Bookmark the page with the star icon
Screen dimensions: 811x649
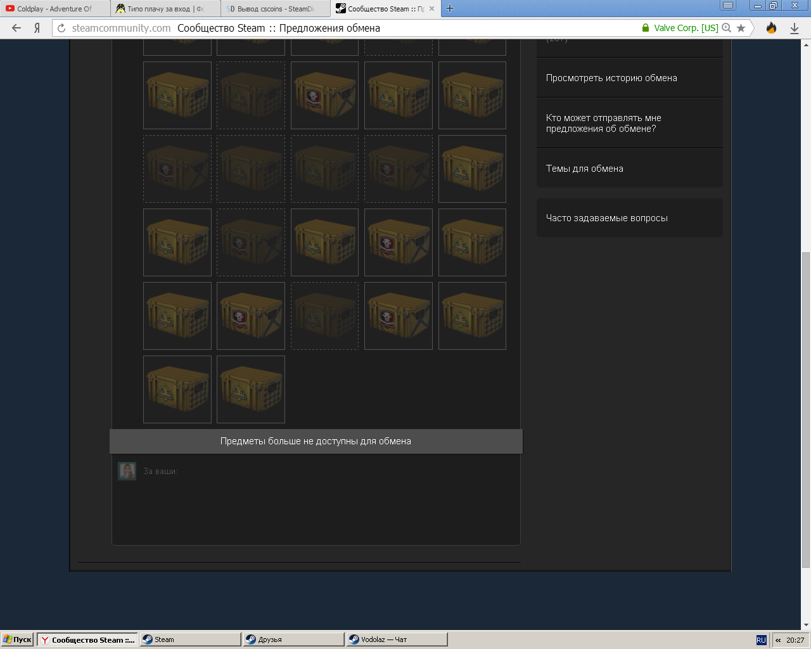741,28
